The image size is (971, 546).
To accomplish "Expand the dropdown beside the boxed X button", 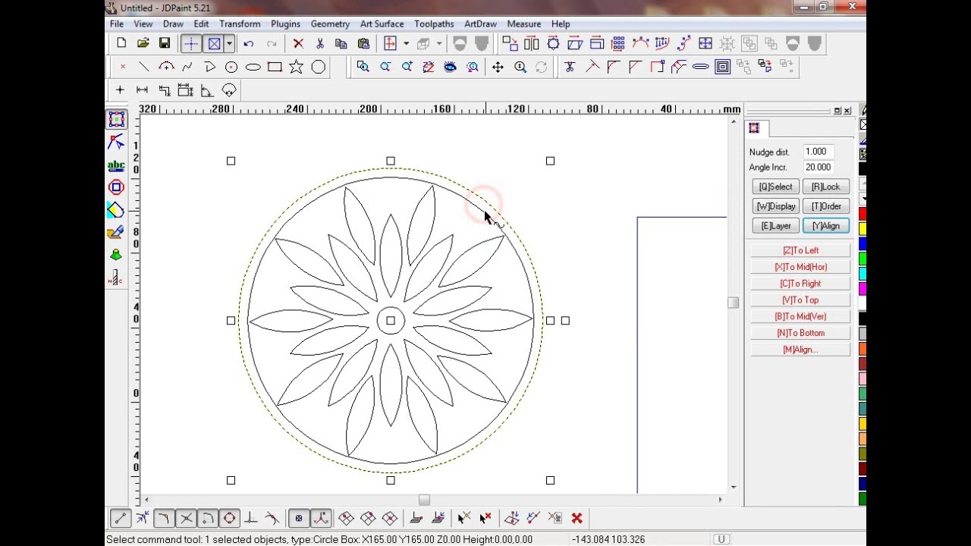I will pyautogui.click(x=228, y=44).
